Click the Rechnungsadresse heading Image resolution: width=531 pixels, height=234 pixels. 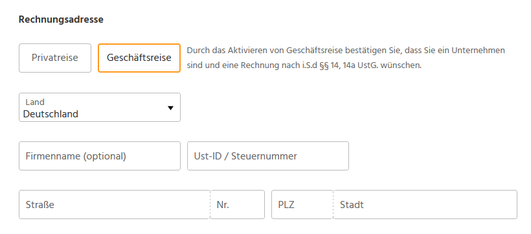61,19
